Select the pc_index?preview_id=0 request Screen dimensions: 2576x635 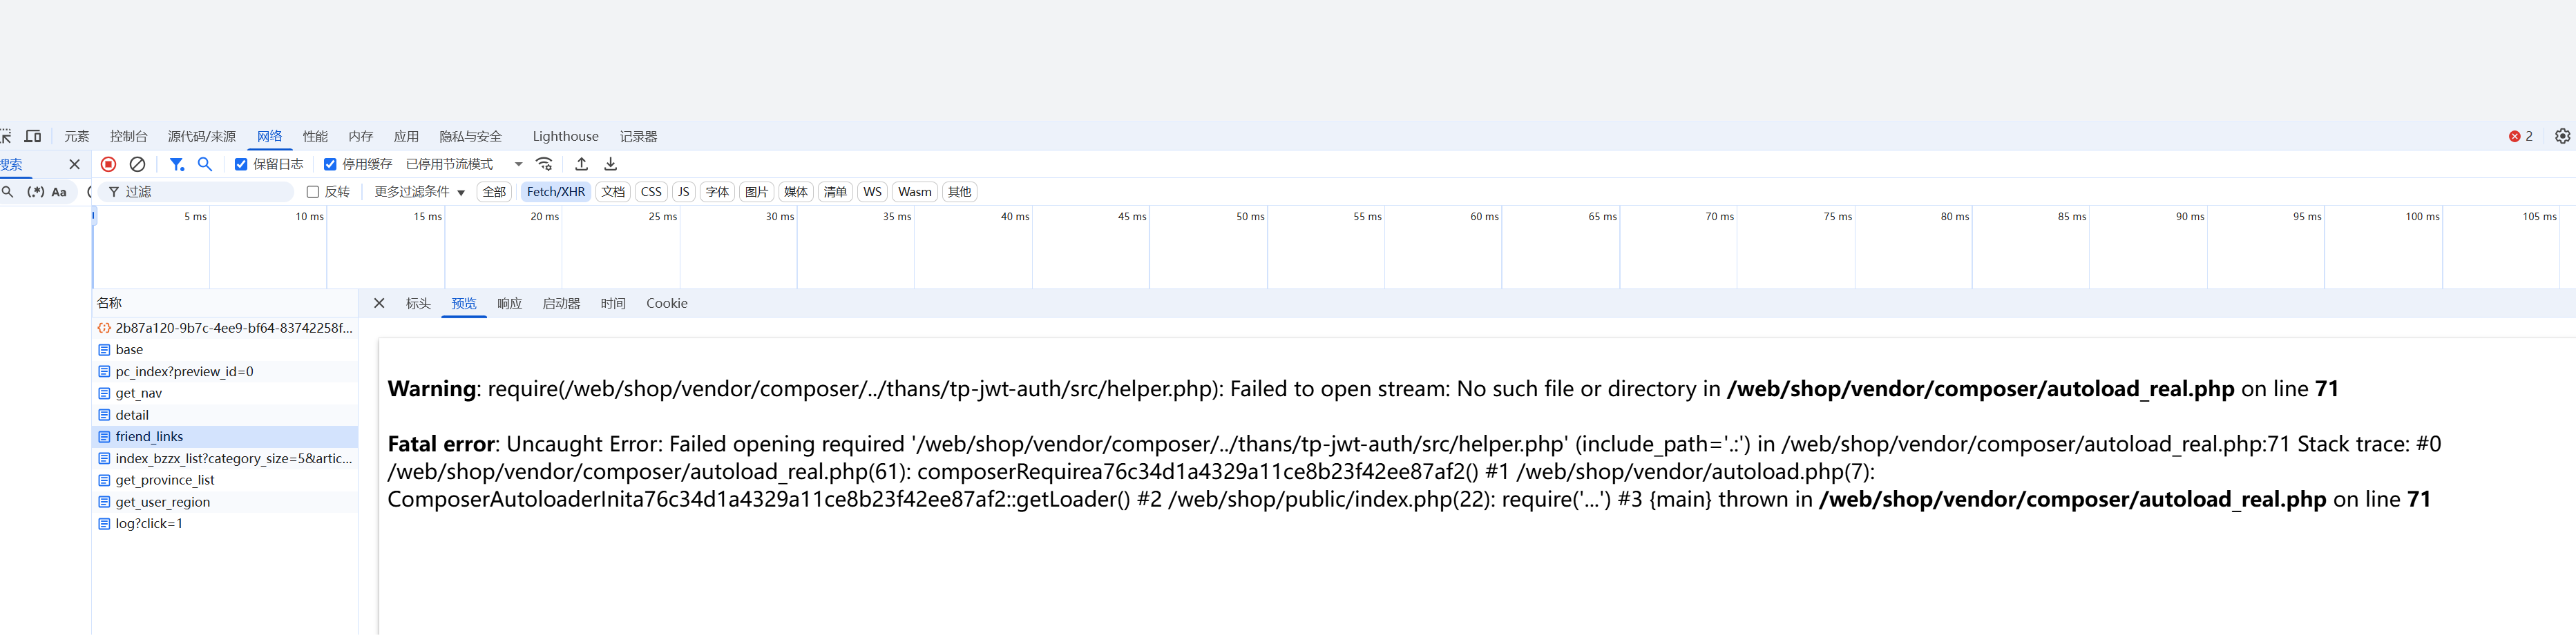(225, 371)
